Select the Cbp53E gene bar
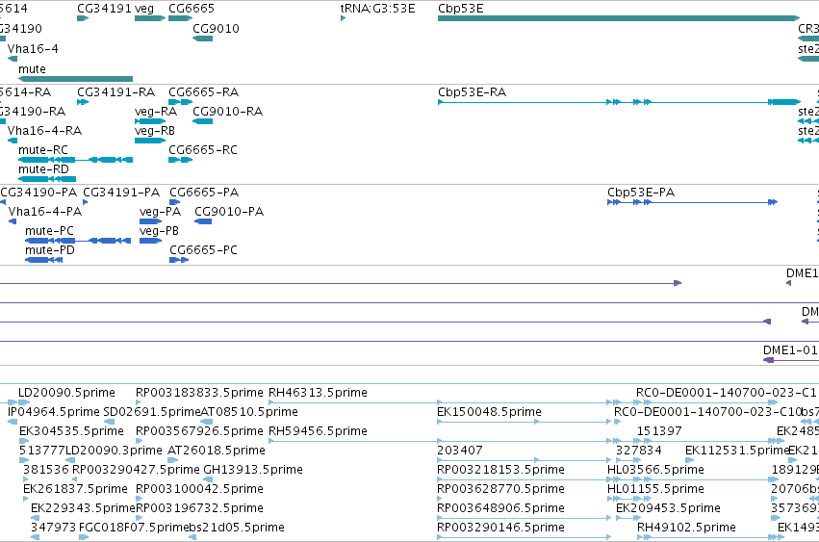This screenshot has width=819, height=542. (x=619, y=18)
